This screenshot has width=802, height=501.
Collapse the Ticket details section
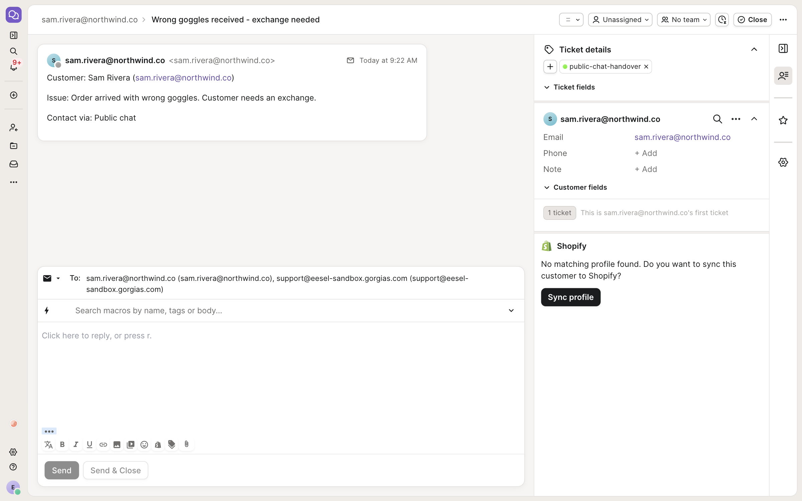point(754,49)
